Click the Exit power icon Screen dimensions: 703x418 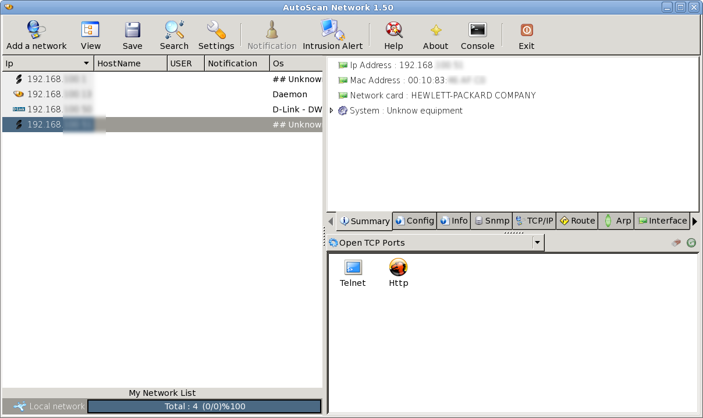[x=526, y=30]
